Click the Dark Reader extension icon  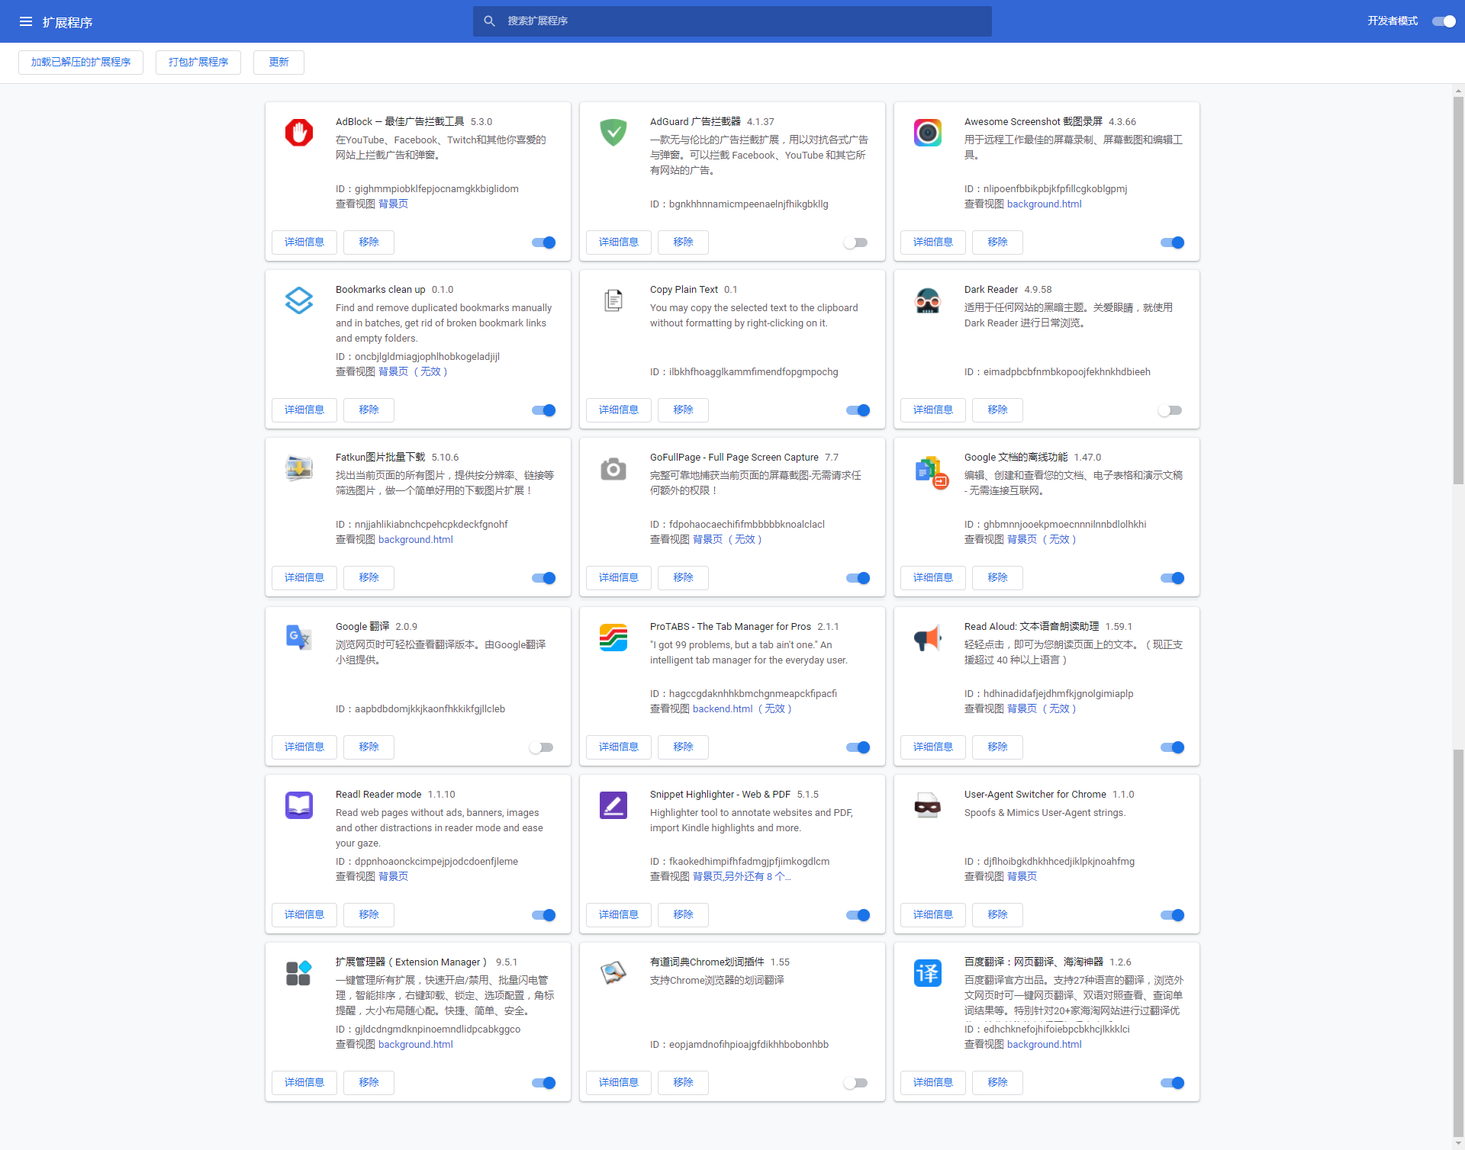pyautogui.click(x=928, y=300)
